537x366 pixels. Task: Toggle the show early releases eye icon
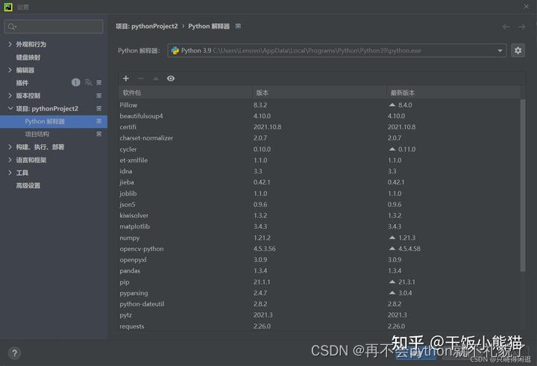tap(171, 78)
